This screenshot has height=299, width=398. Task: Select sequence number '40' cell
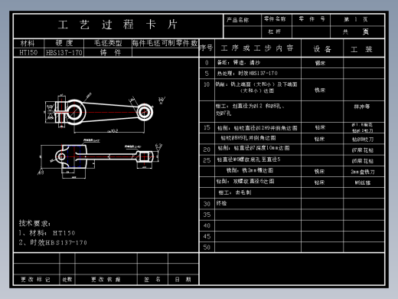(207, 225)
